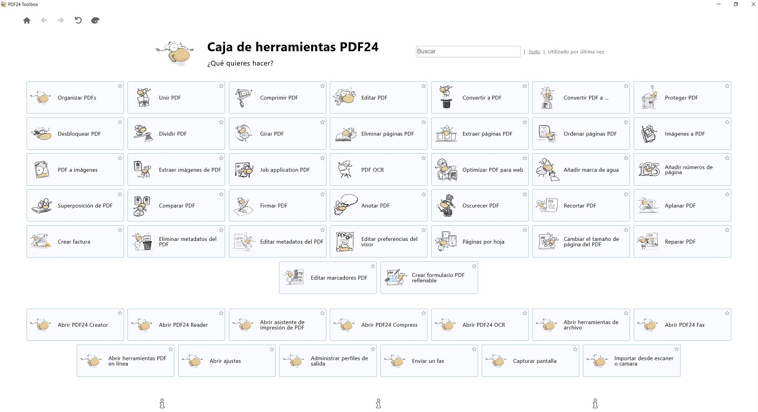Click the theme palette icon in the toolbar
758x412 pixels.
tap(95, 20)
